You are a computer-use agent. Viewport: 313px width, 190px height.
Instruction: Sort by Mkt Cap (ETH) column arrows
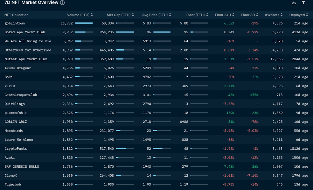133,15
